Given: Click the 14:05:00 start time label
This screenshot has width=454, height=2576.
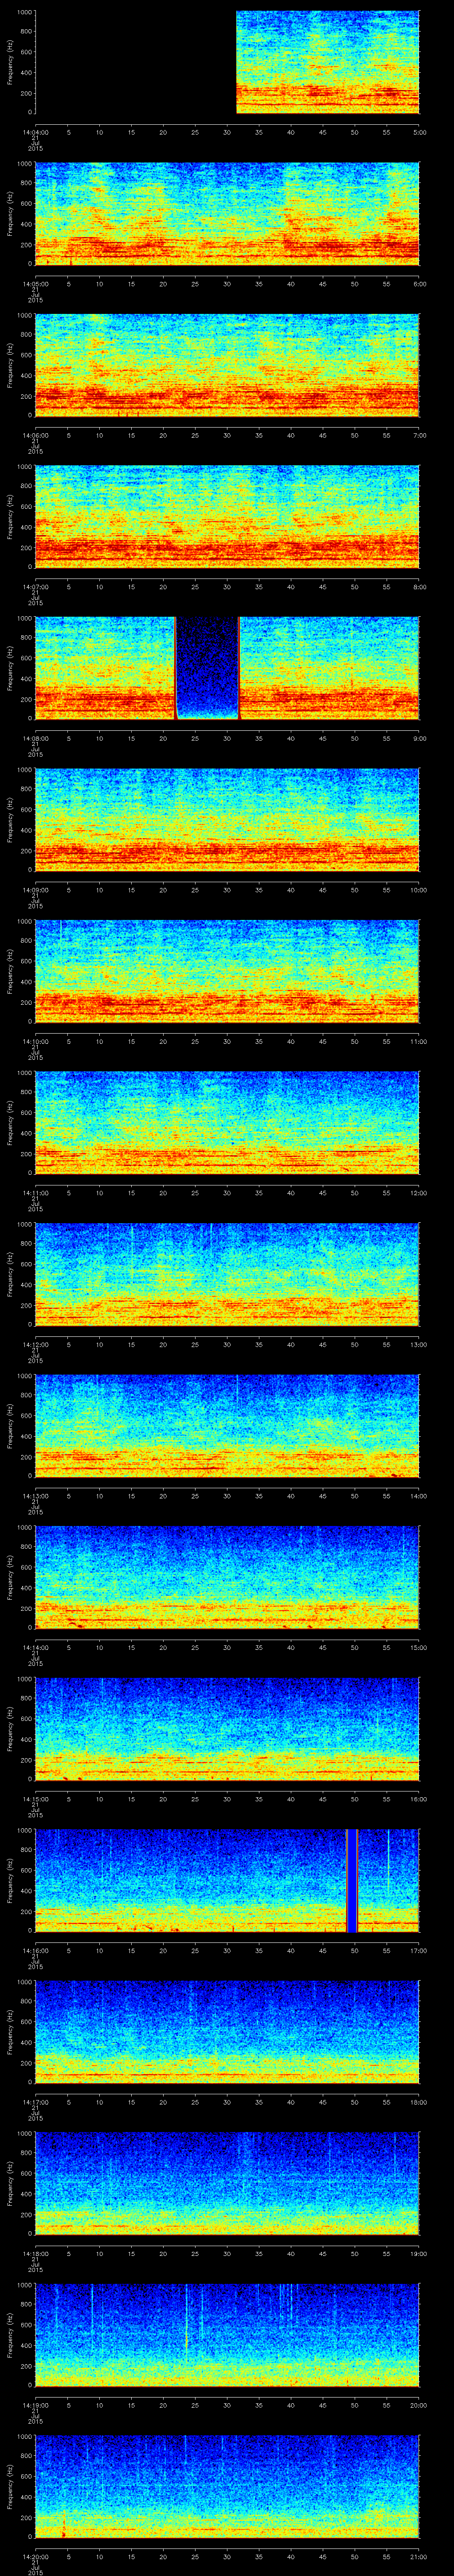Looking at the screenshot, I should coord(35,284).
